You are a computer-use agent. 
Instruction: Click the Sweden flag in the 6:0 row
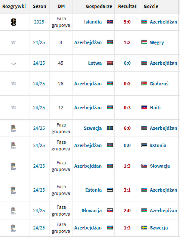(x=110, y=128)
